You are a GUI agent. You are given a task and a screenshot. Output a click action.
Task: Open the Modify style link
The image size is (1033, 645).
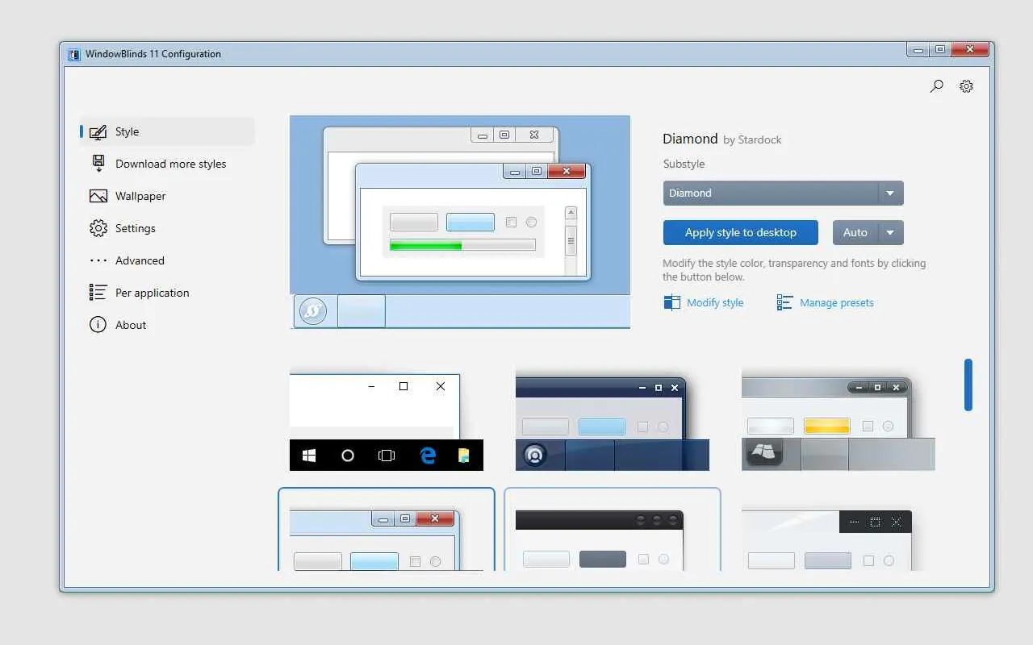(704, 303)
